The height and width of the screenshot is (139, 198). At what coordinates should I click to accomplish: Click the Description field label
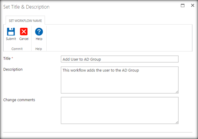[13, 69]
